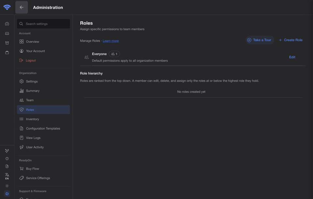Viewport: 313px width, 199px height.
Task: Go back using the arrow button
Action: (x=22, y=8)
